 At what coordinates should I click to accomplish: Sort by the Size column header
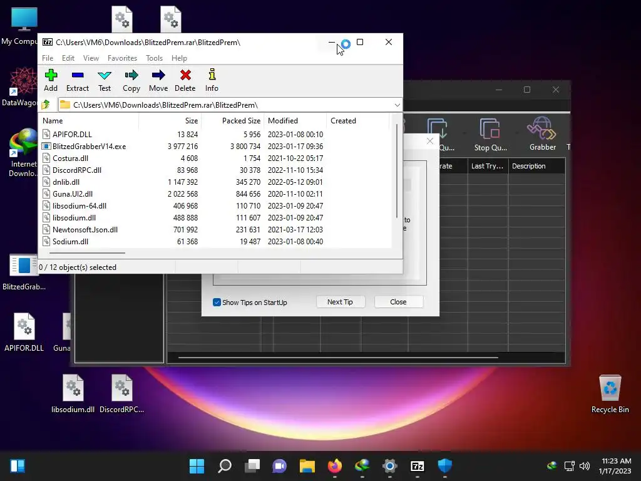point(170,121)
